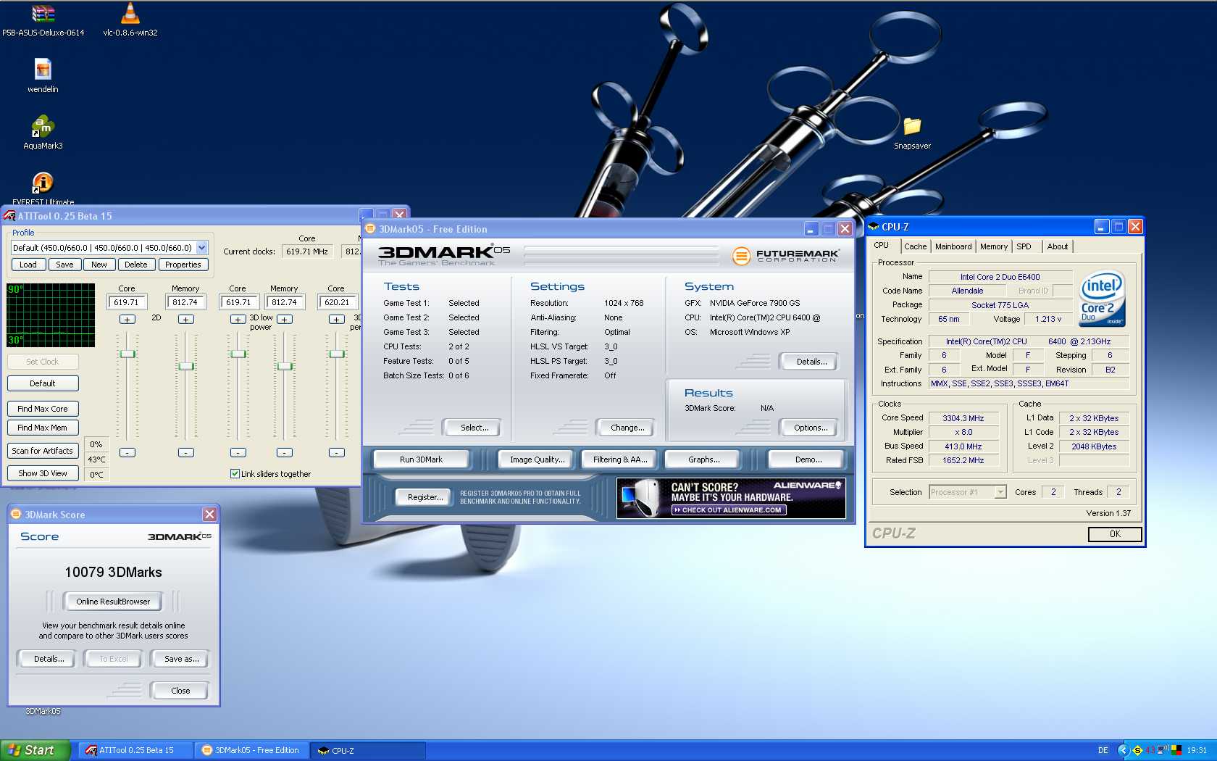Click Scan for Artifacts button
The width and height of the screenshot is (1217, 761).
coord(43,451)
